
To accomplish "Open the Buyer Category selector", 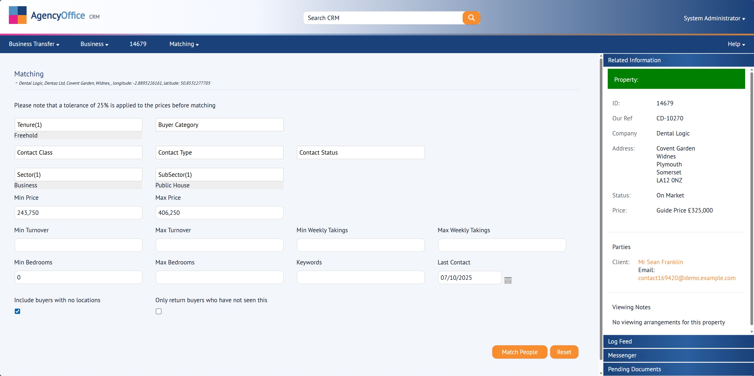I will (x=219, y=124).
